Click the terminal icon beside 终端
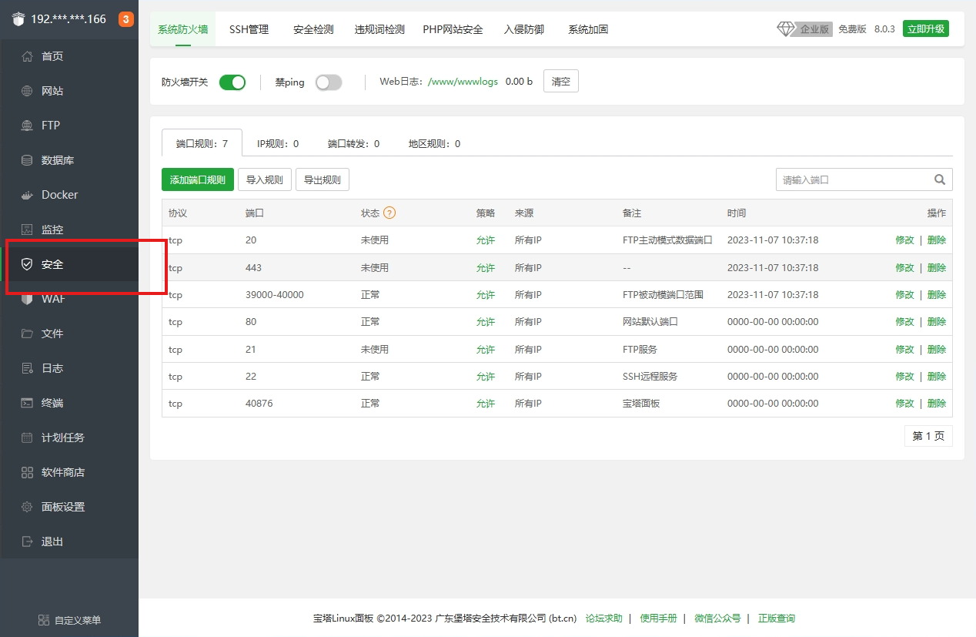 coord(27,403)
